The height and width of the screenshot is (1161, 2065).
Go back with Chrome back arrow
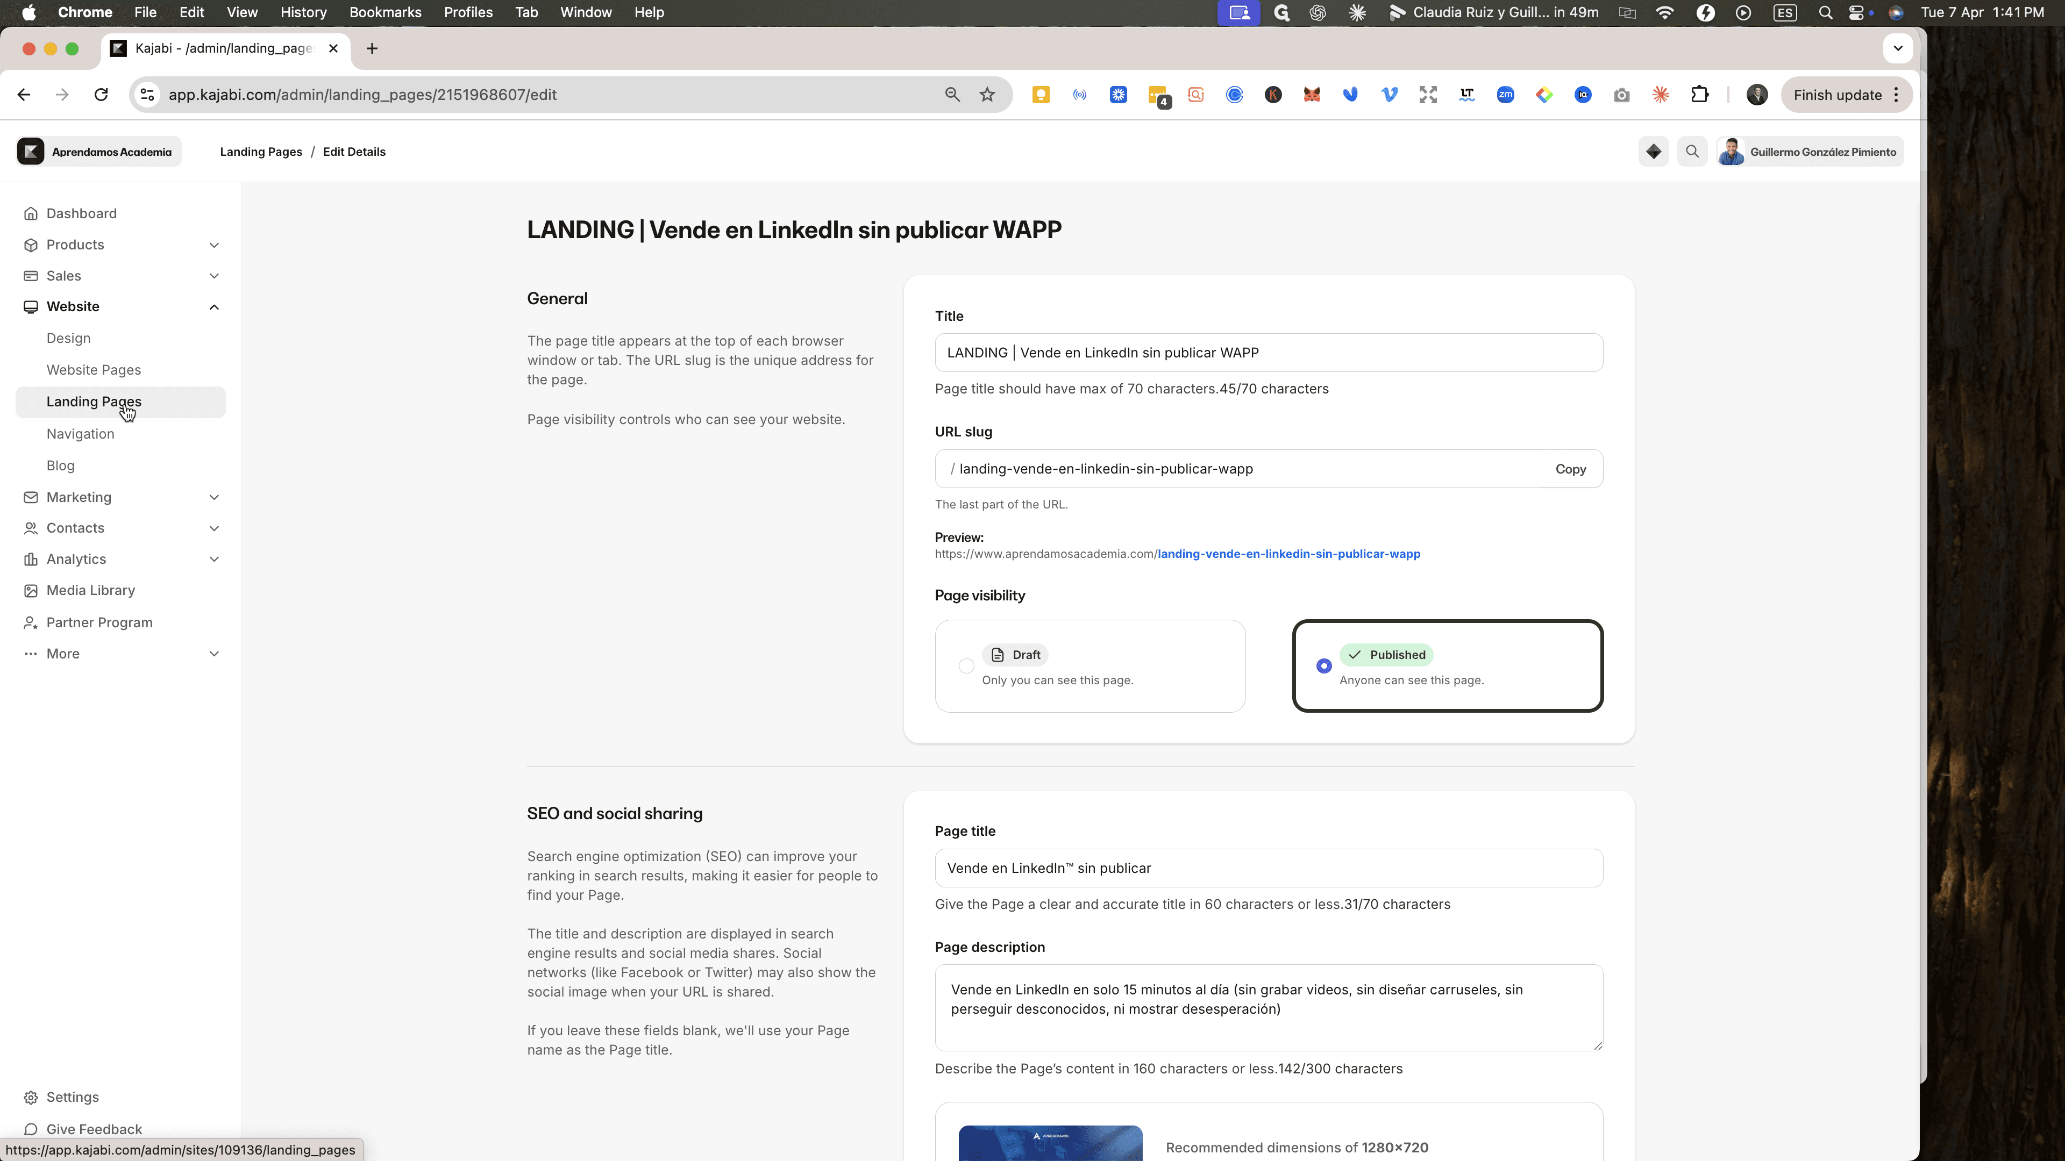tap(23, 95)
